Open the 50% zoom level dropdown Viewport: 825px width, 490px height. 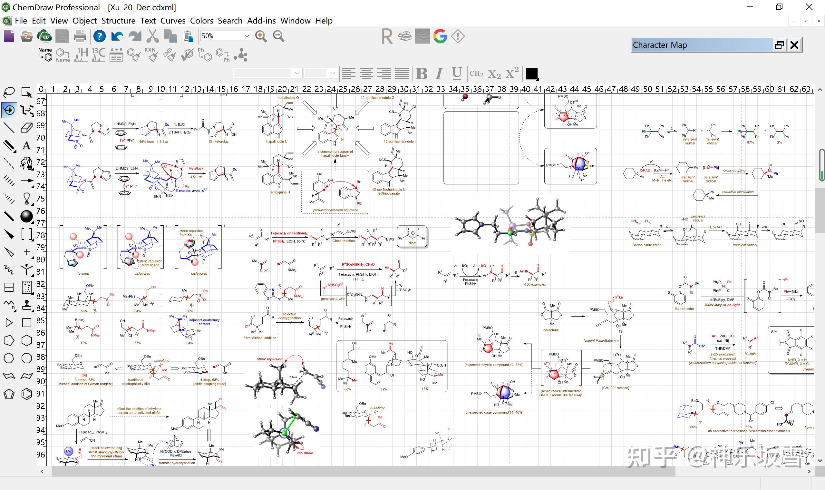click(x=247, y=36)
